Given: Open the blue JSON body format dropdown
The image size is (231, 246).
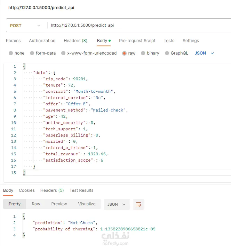Looking at the screenshot, I should [204, 53].
